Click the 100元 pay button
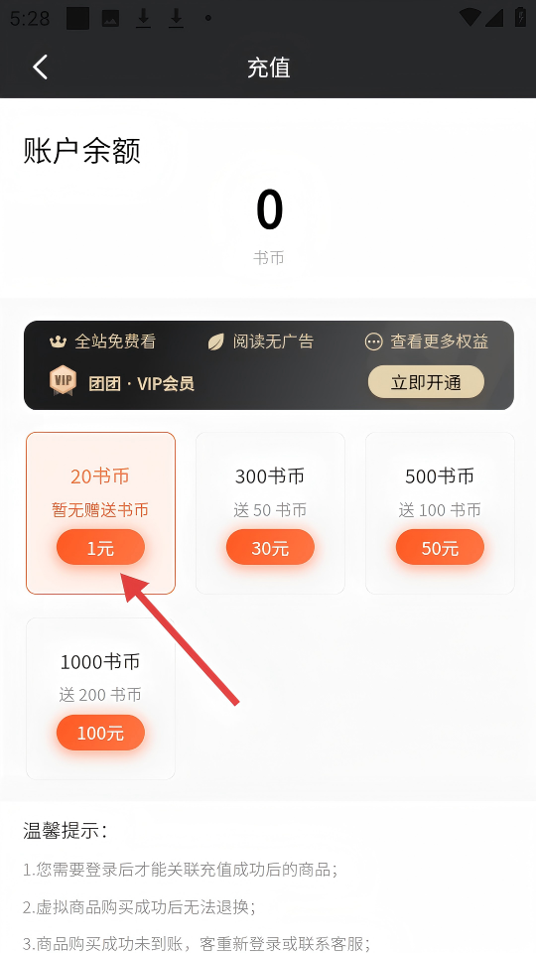 [100, 733]
